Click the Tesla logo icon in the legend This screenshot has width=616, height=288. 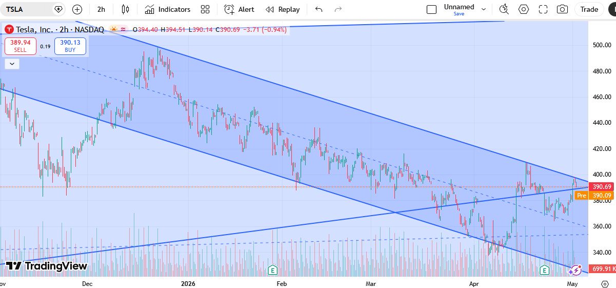[9, 30]
